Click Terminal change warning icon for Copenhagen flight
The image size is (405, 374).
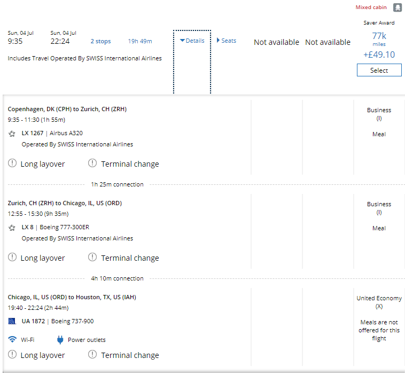pyautogui.click(x=92, y=163)
